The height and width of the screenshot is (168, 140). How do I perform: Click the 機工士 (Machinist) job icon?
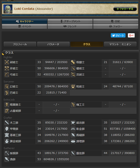click(73, 105)
